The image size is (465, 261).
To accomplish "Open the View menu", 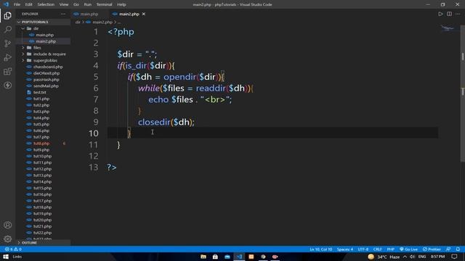I will pos(64,4).
